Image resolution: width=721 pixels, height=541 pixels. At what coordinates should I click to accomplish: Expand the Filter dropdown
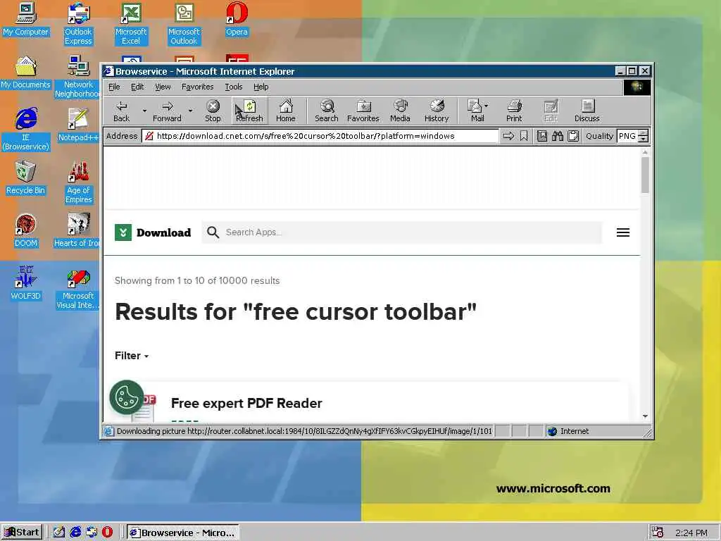(132, 356)
